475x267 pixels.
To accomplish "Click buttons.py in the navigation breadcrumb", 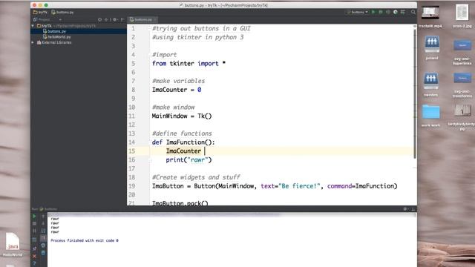I will point(62,12).
